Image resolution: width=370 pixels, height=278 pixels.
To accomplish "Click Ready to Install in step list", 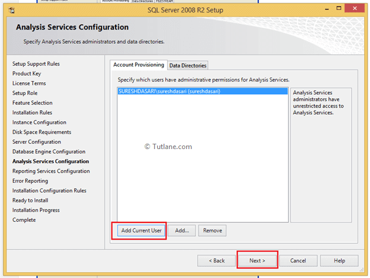I will point(30,201).
